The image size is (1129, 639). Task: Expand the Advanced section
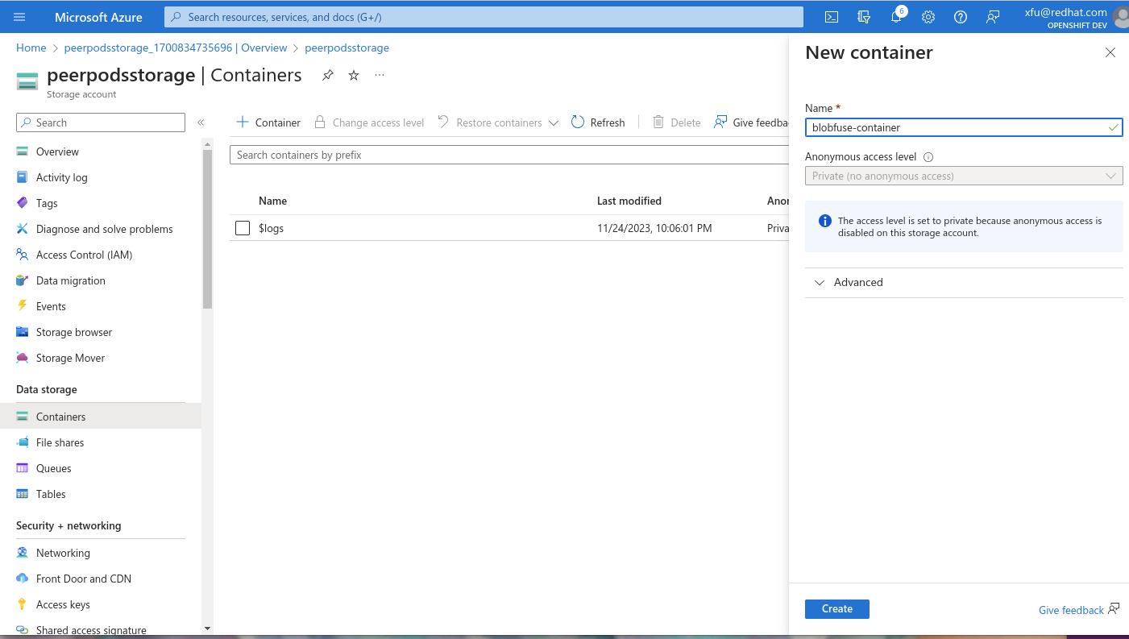pos(858,282)
